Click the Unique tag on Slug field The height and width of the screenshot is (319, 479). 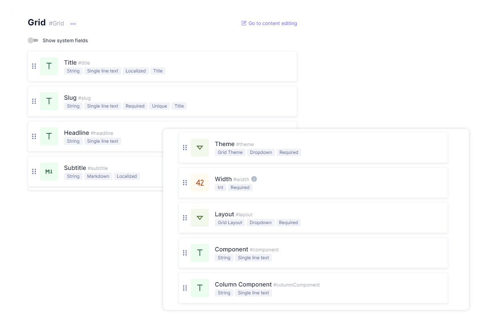point(159,106)
